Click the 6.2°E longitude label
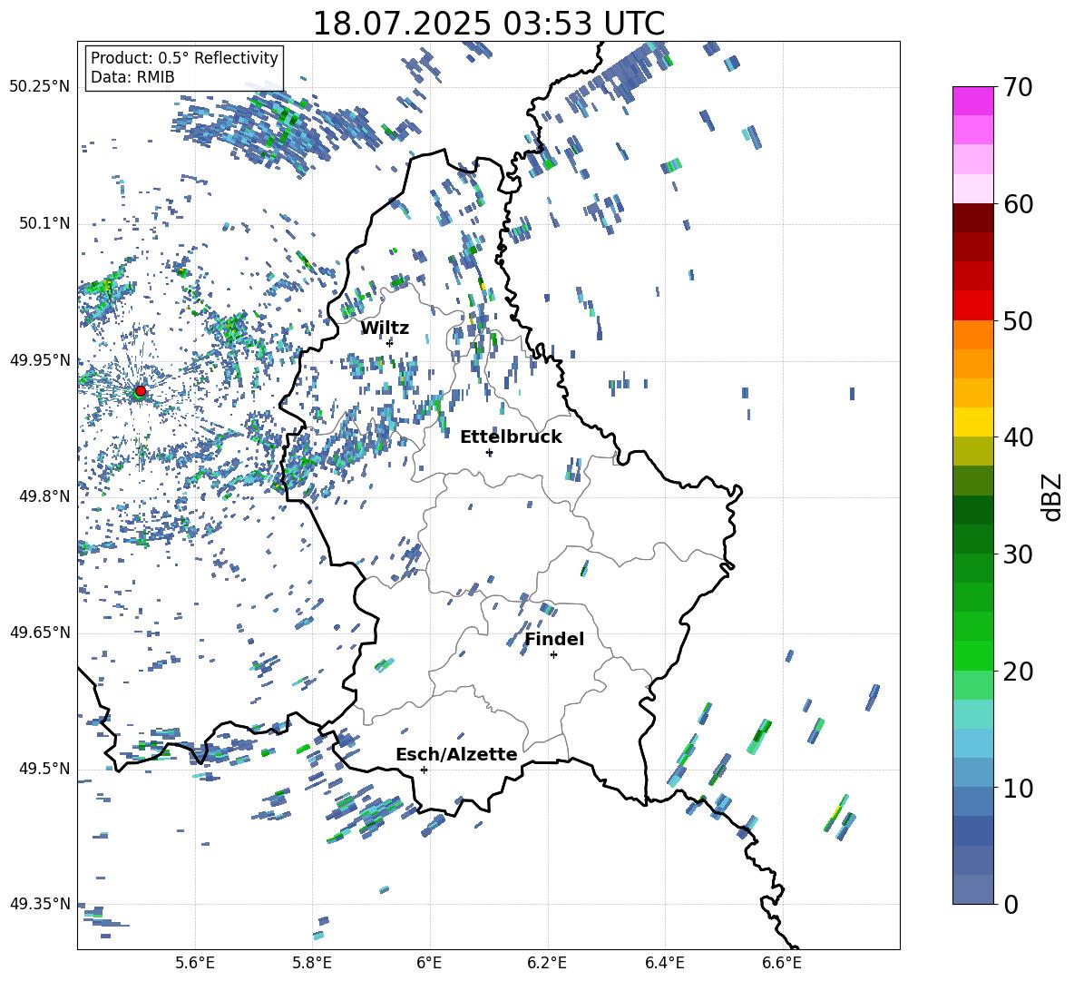Image resolution: width=1074 pixels, height=981 pixels. (547, 963)
